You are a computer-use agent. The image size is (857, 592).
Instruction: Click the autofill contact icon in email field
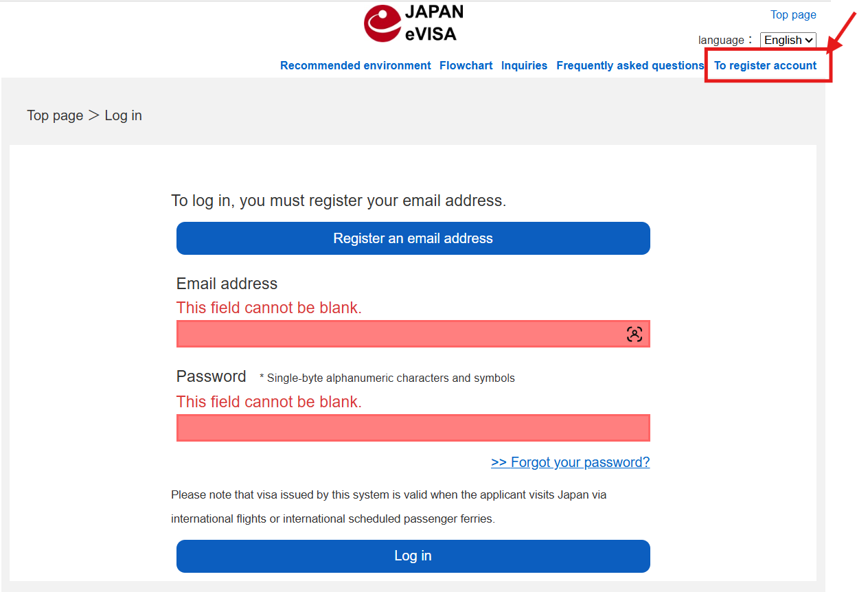(x=635, y=334)
